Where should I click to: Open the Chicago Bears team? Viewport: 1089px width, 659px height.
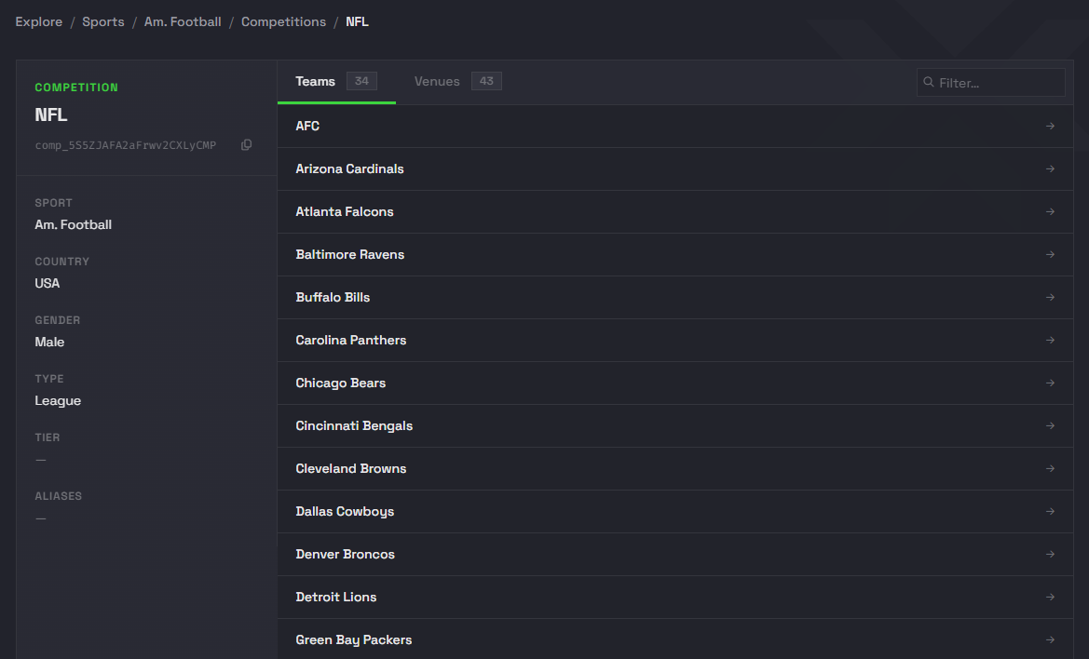[x=675, y=383]
